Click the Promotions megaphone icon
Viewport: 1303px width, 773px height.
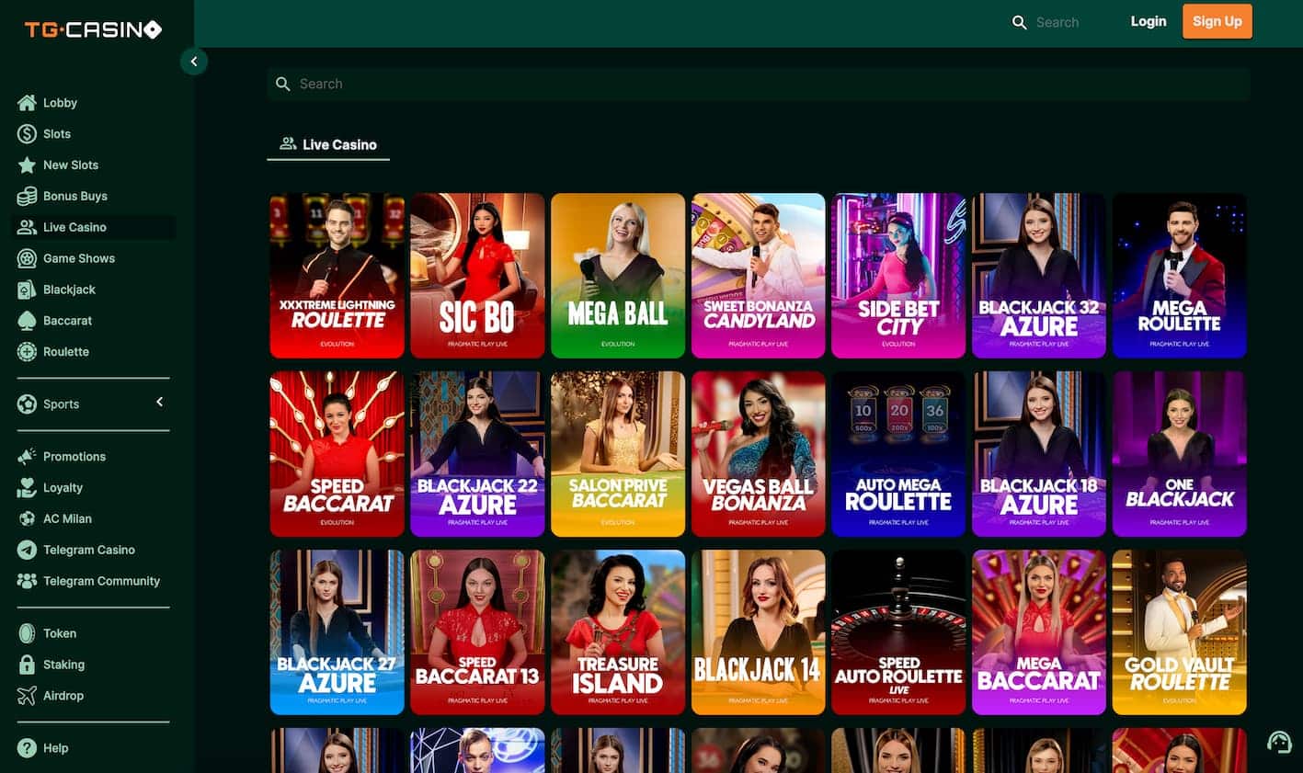tap(27, 457)
